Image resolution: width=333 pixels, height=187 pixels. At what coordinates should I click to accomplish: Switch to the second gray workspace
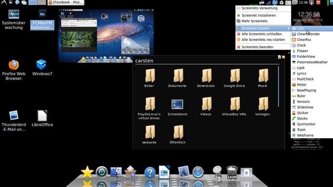pyautogui.click(x=42, y=3)
